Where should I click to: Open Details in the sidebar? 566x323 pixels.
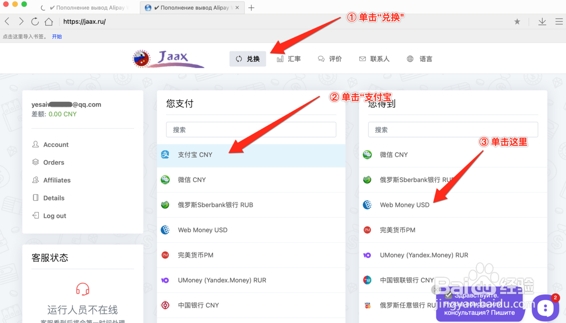(53, 198)
